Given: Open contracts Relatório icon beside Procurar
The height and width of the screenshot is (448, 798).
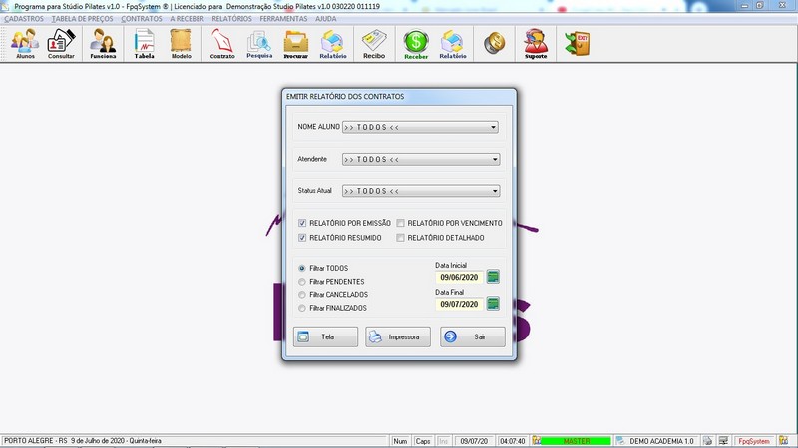Looking at the screenshot, I should (x=333, y=44).
